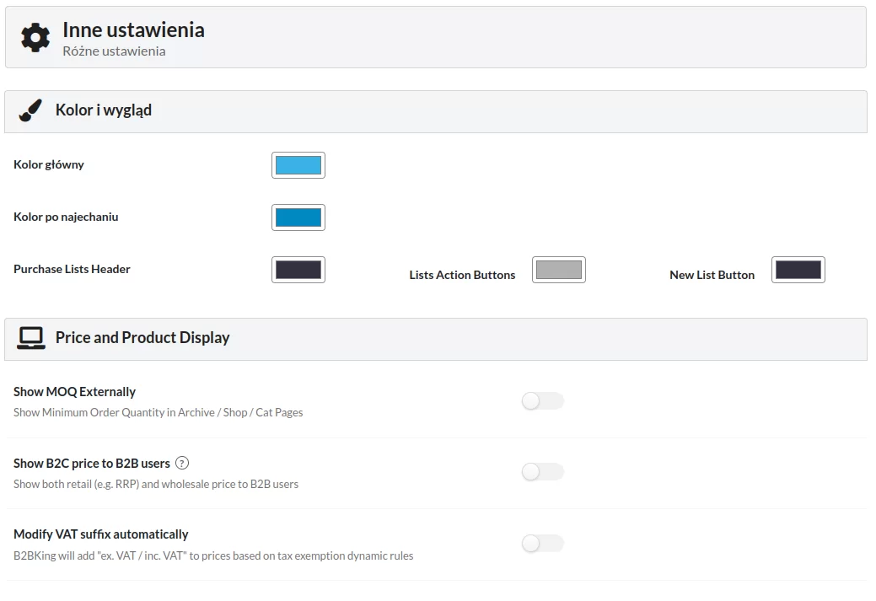Image resolution: width=876 pixels, height=601 pixels.
Task: Click the Show B2C price to B2B users label
Action: point(92,464)
